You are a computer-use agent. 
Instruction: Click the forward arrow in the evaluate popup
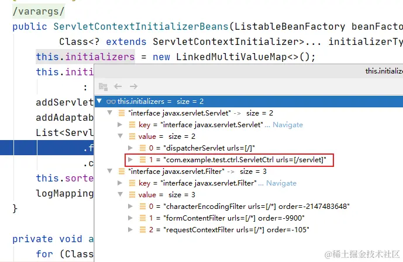[x=133, y=86]
